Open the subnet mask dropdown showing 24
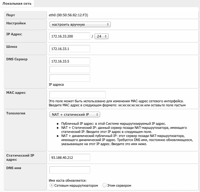This screenshot has height=192, width=200. pyautogui.click(x=101, y=36)
